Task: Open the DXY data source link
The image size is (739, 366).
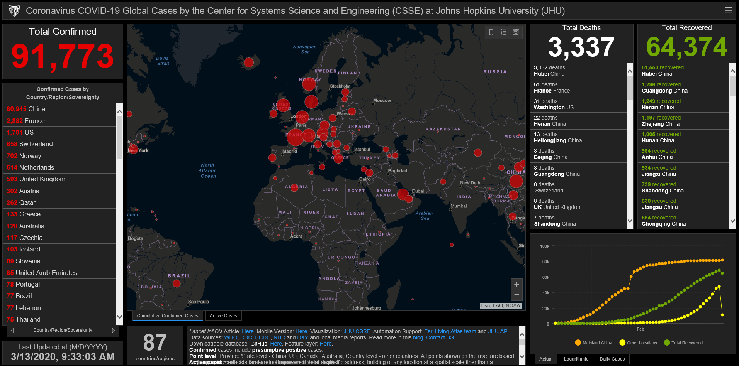Action: click(302, 337)
